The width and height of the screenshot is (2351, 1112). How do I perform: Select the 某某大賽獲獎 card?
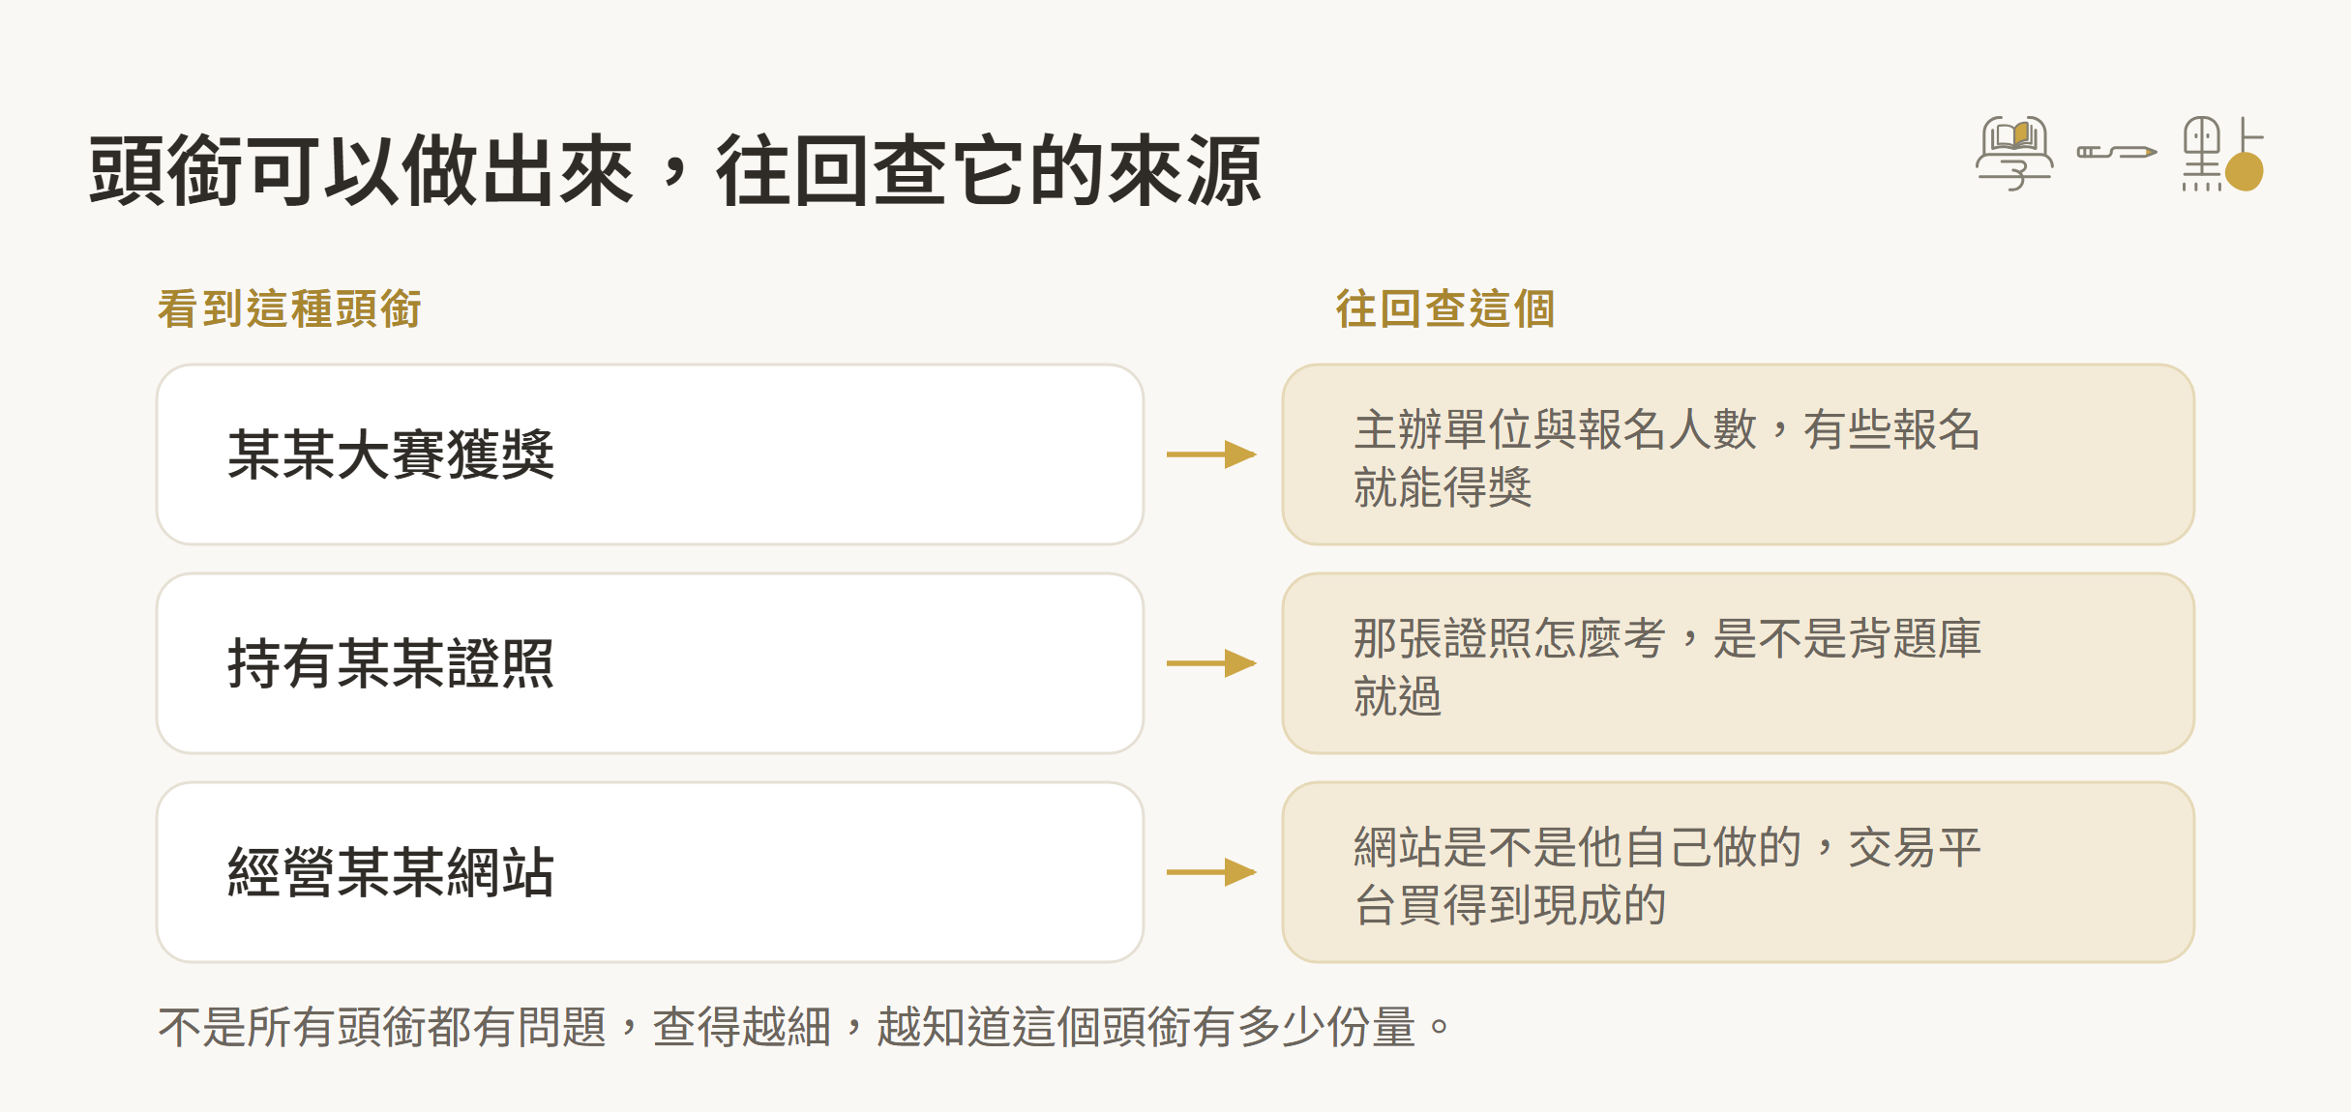(x=650, y=454)
